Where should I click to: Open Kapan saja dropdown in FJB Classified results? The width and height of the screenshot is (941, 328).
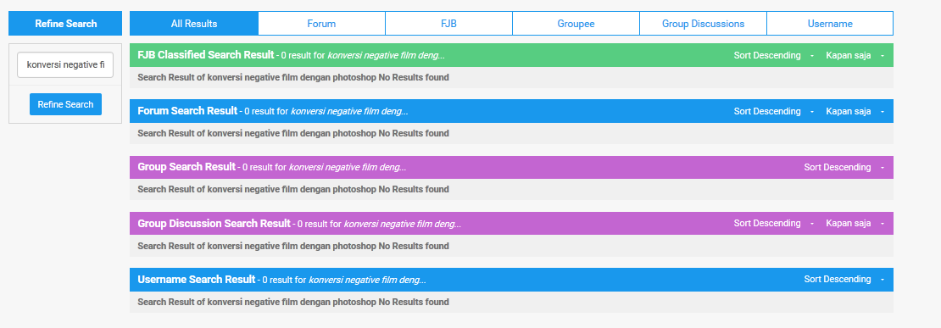pyautogui.click(x=855, y=55)
